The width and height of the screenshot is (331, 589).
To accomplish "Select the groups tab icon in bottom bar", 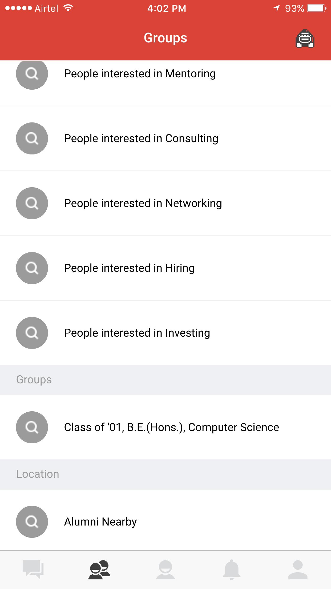I will (99, 570).
